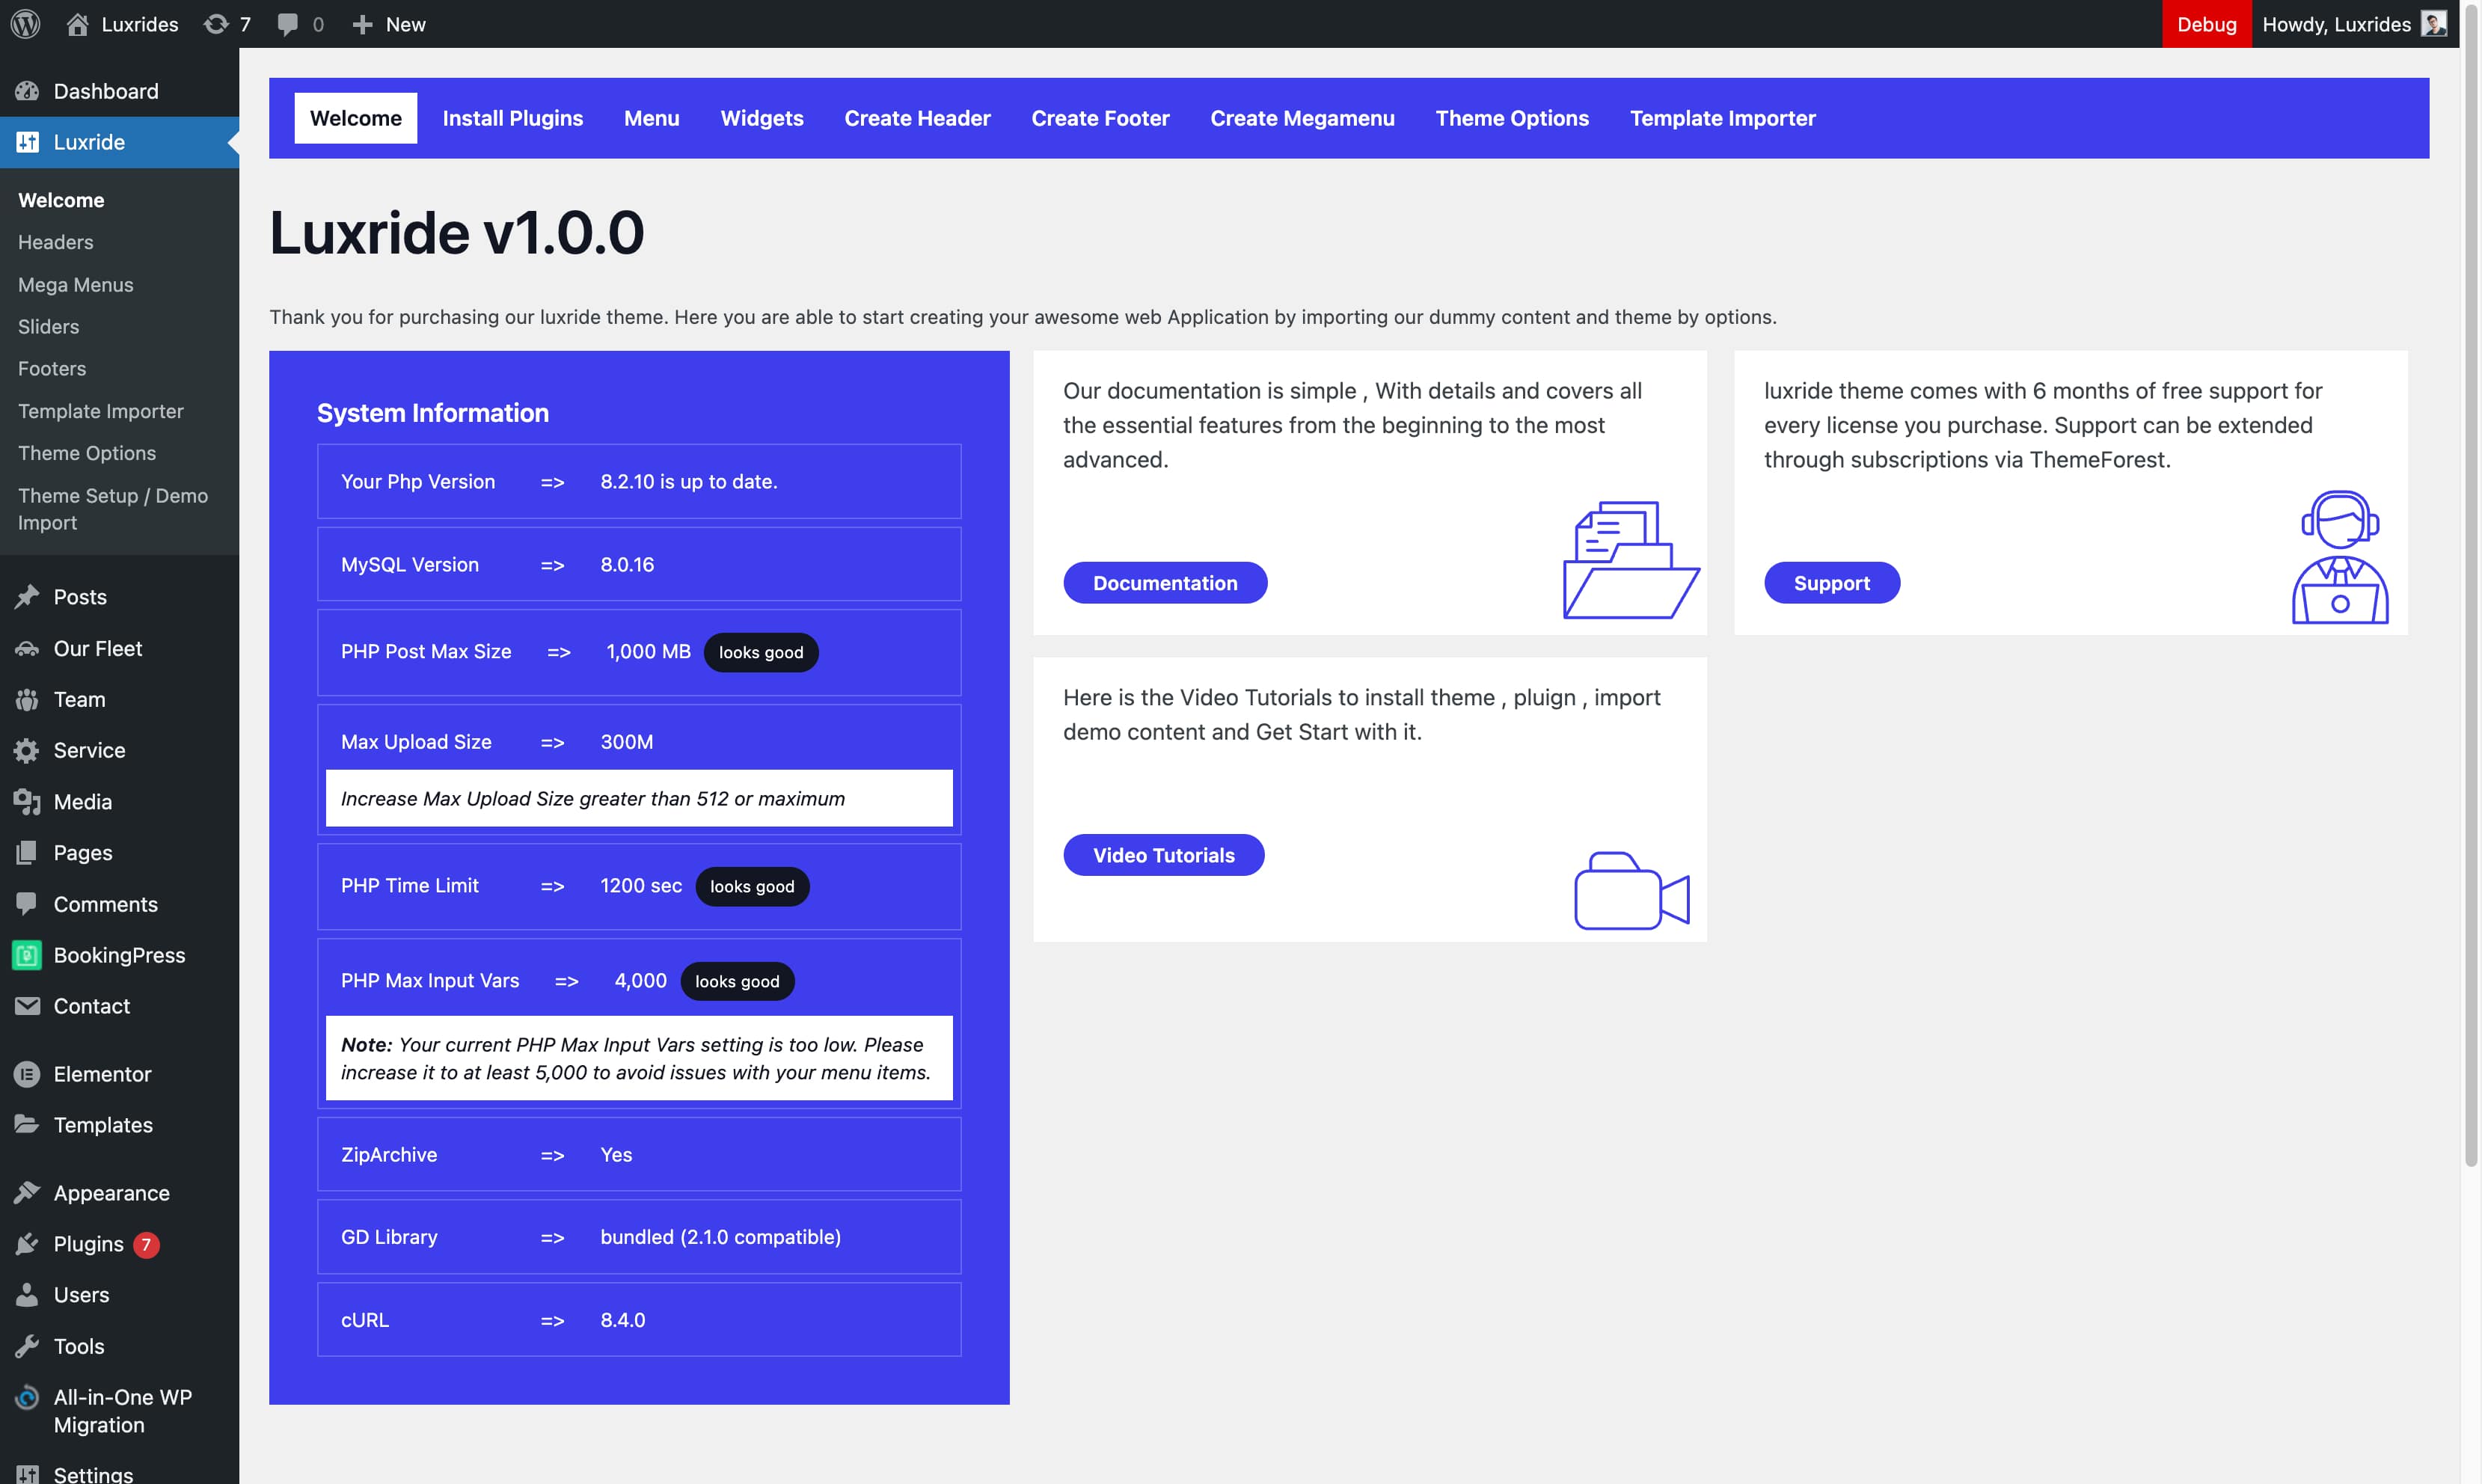Click the Max Upload Size value '300M'
The image size is (2482, 1484).
point(627,742)
